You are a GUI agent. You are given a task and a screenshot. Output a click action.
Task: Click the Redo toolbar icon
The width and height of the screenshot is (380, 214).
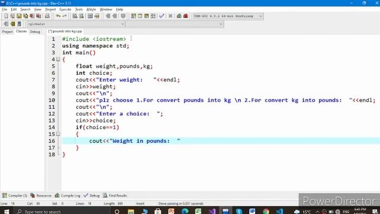coord(65,16)
